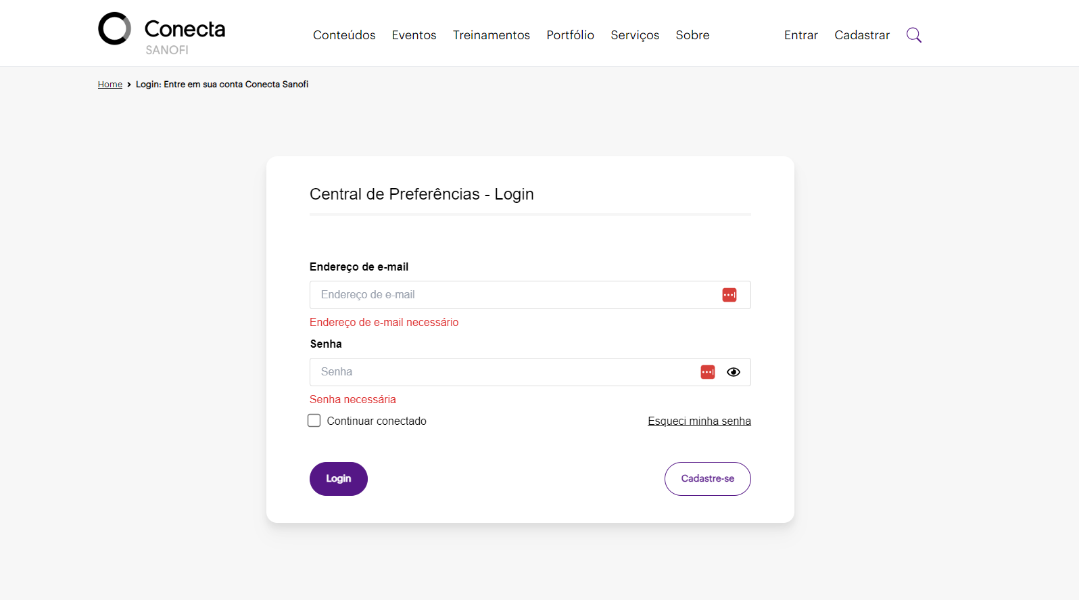Image resolution: width=1079 pixels, height=600 pixels.
Task: Focus the Endereço de e-mail input
Action: click(514, 295)
